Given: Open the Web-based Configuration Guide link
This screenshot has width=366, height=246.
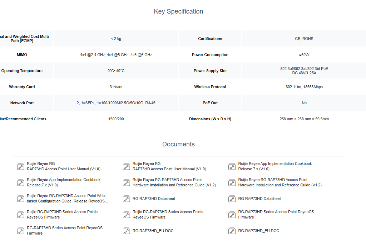Looking at the screenshot, I should 67,199.
